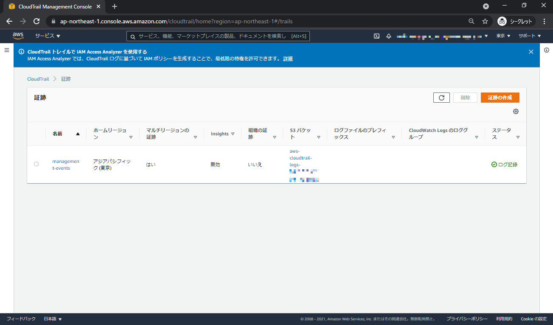Open the notifications bell icon
The image size is (553, 325).
[388, 36]
